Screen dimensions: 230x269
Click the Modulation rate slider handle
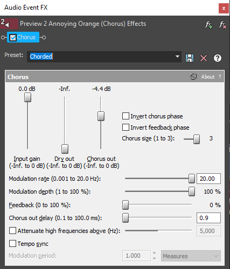(192, 179)
